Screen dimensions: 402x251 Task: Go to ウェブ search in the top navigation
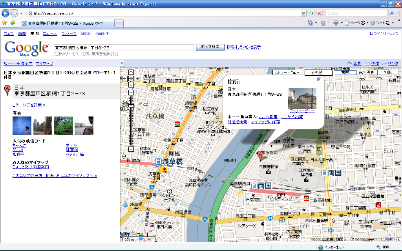point(9,33)
